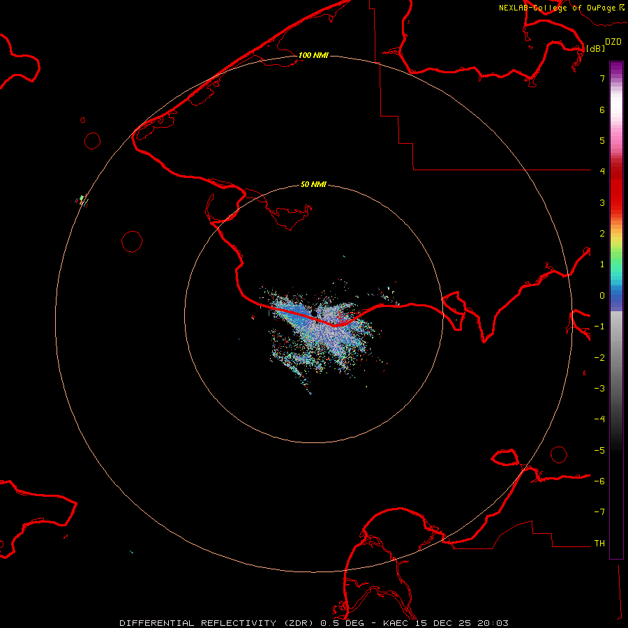Image resolution: width=628 pixels, height=628 pixels.
Task: Click the small echo cluster on the 100 NMI ring
Action: 82,200
